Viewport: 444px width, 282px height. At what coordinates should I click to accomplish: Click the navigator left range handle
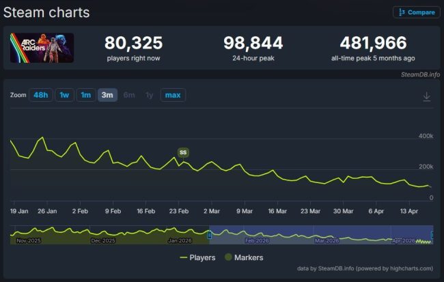click(210, 235)
